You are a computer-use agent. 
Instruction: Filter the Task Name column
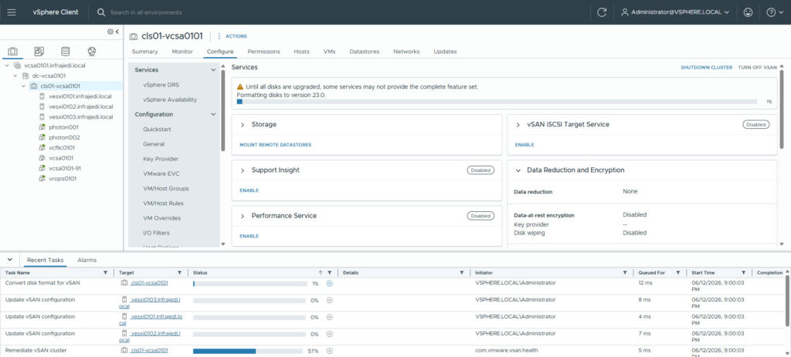click(105, 272)
